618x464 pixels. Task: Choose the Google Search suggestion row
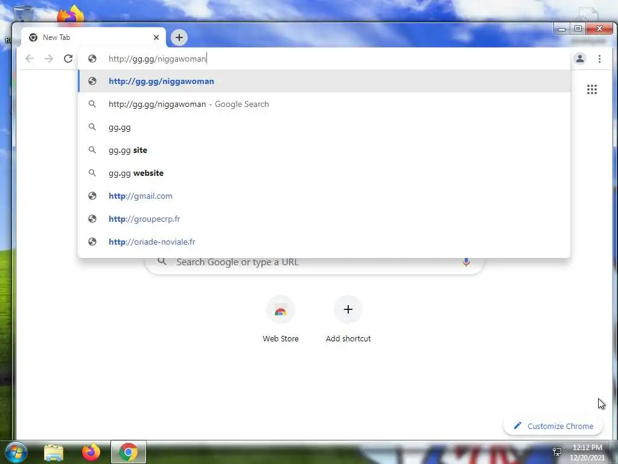324,104
